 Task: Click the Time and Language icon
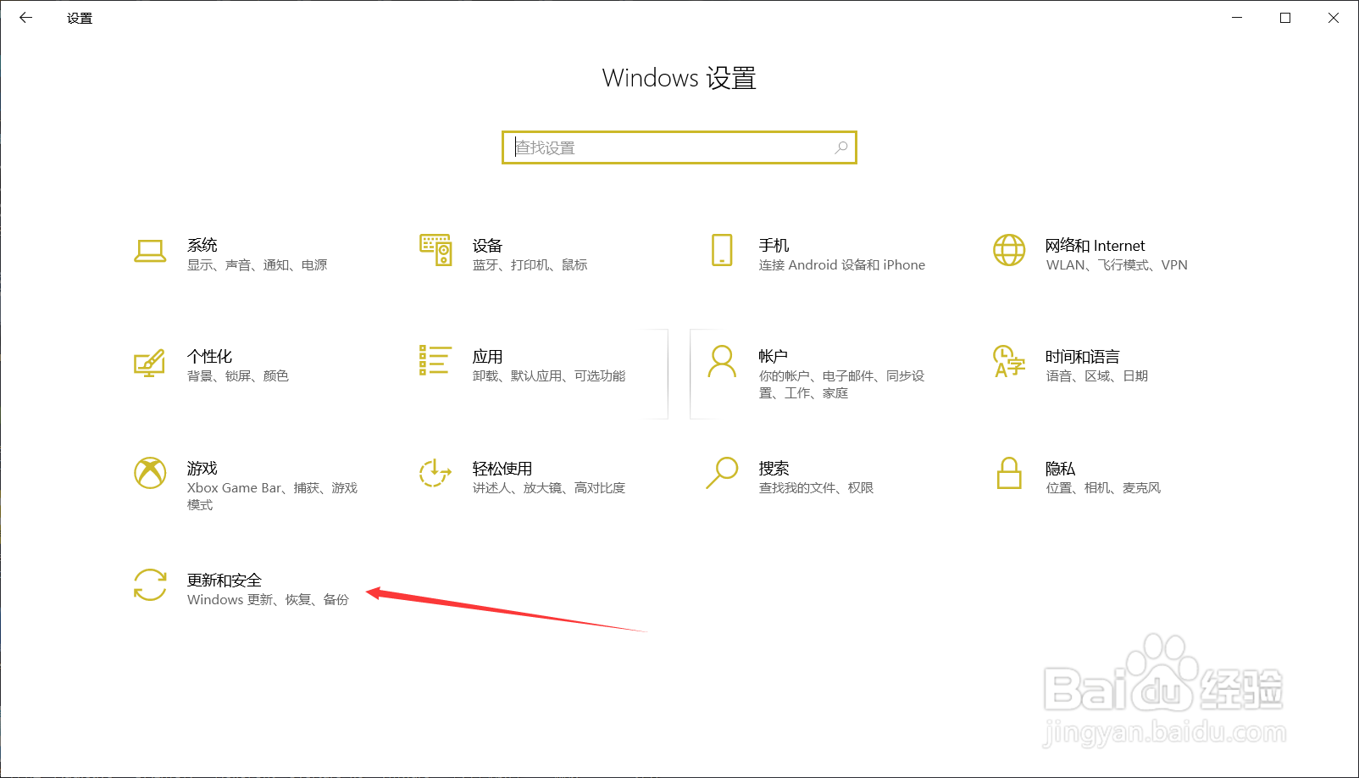click(x=1009, y=361)
